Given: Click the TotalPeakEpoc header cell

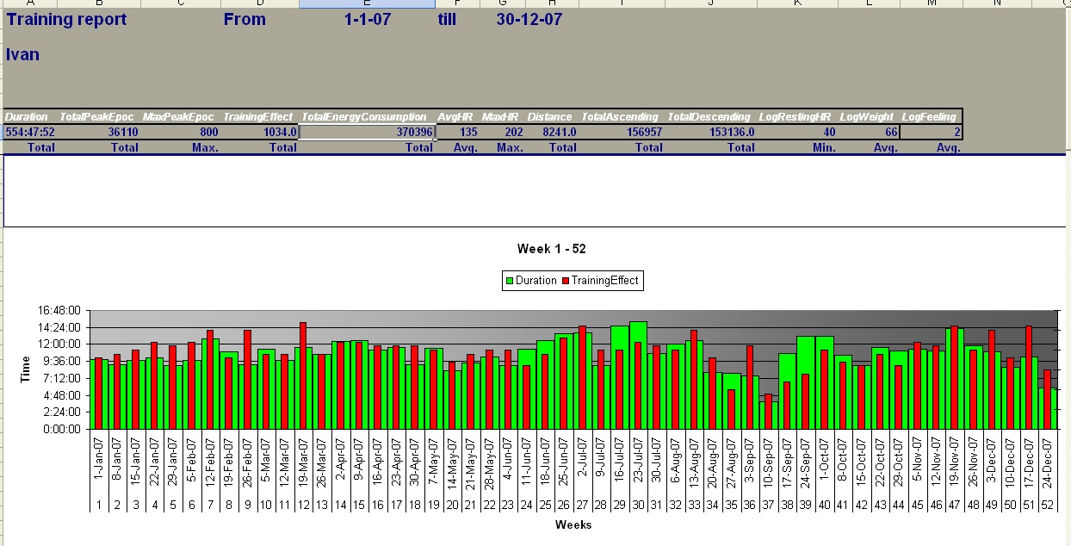Looking at the screenshot, I should [x=96, y=117].
